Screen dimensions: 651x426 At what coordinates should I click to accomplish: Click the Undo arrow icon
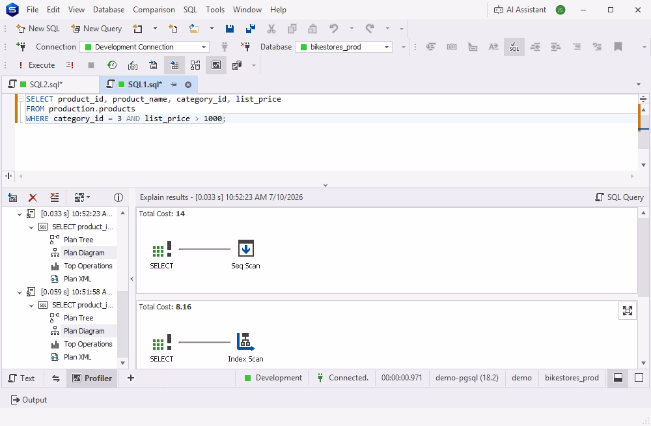click(x=334, y=29)
